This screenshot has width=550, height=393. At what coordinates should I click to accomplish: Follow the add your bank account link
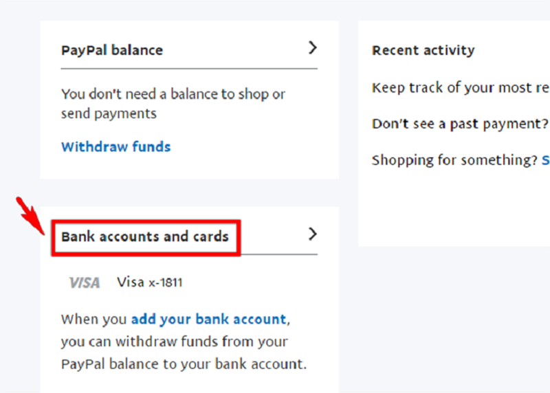pyautogui.click(x=209, y=319)
